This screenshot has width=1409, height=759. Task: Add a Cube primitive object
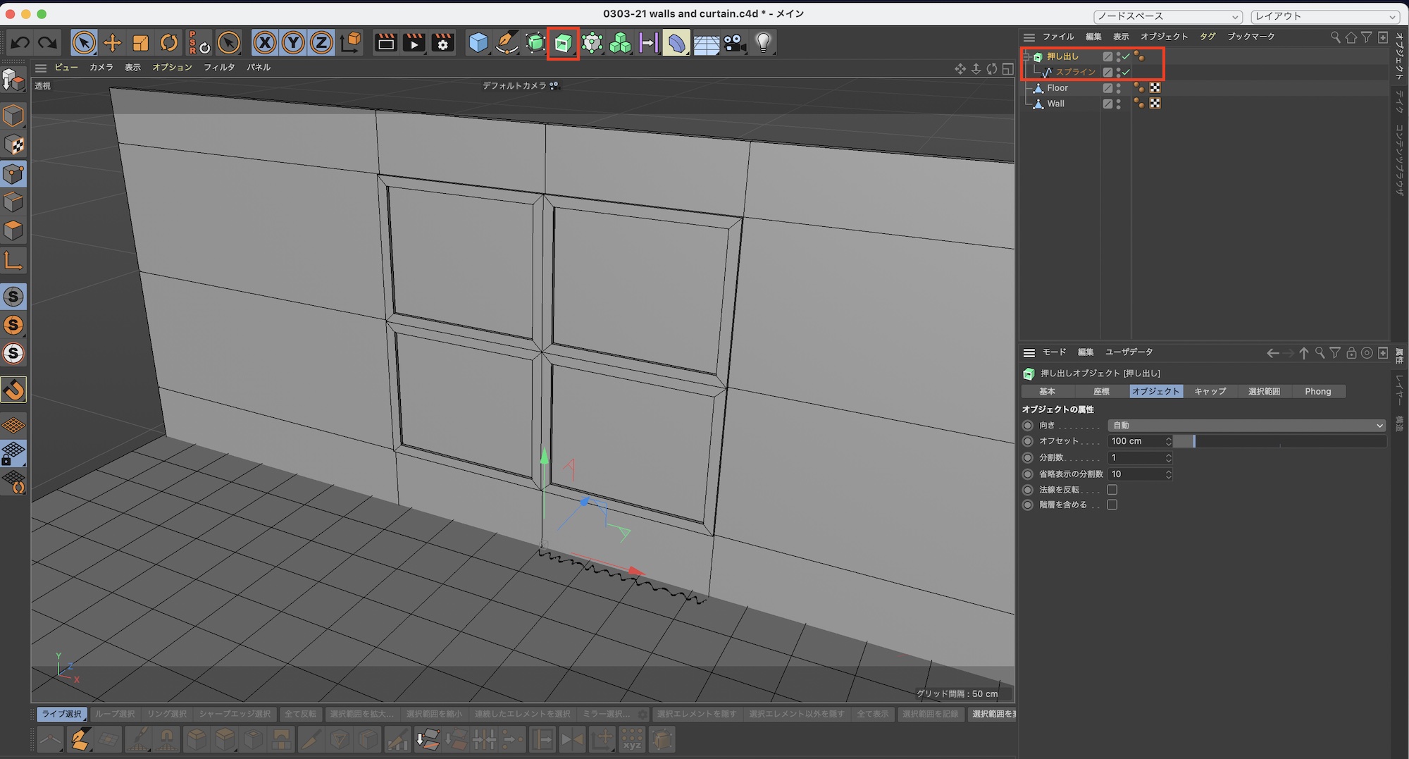[x=478, y=43]
